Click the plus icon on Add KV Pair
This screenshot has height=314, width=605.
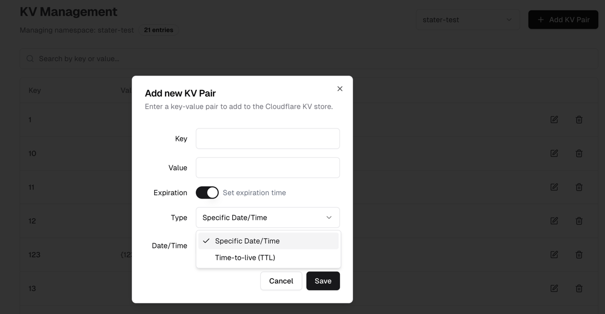(540, 19)
